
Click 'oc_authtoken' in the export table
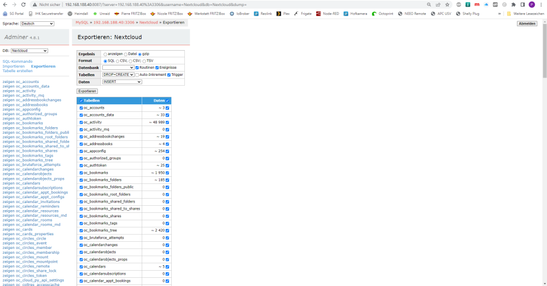click(x=95, y=165)
